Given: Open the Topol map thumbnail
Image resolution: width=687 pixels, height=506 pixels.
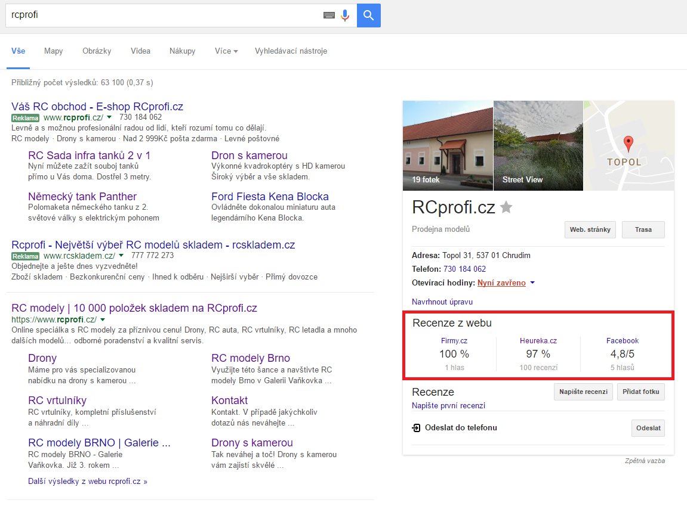Looking at the screenshot, I should (x=629, y=145).
